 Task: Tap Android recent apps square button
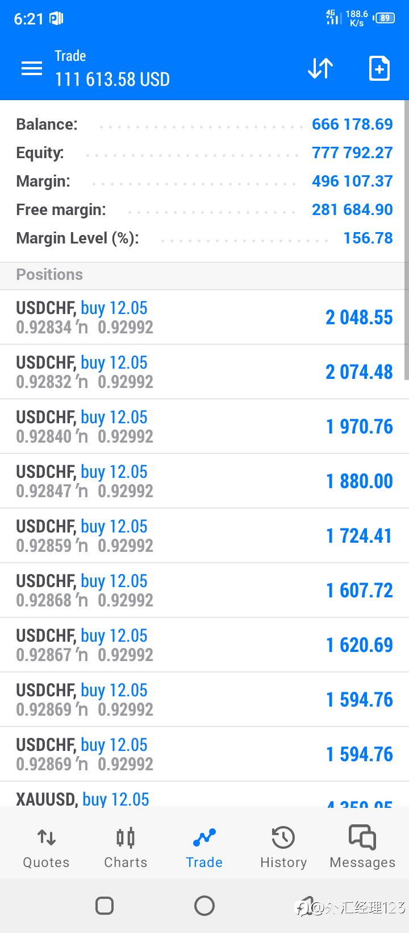(x=105, y=906)
